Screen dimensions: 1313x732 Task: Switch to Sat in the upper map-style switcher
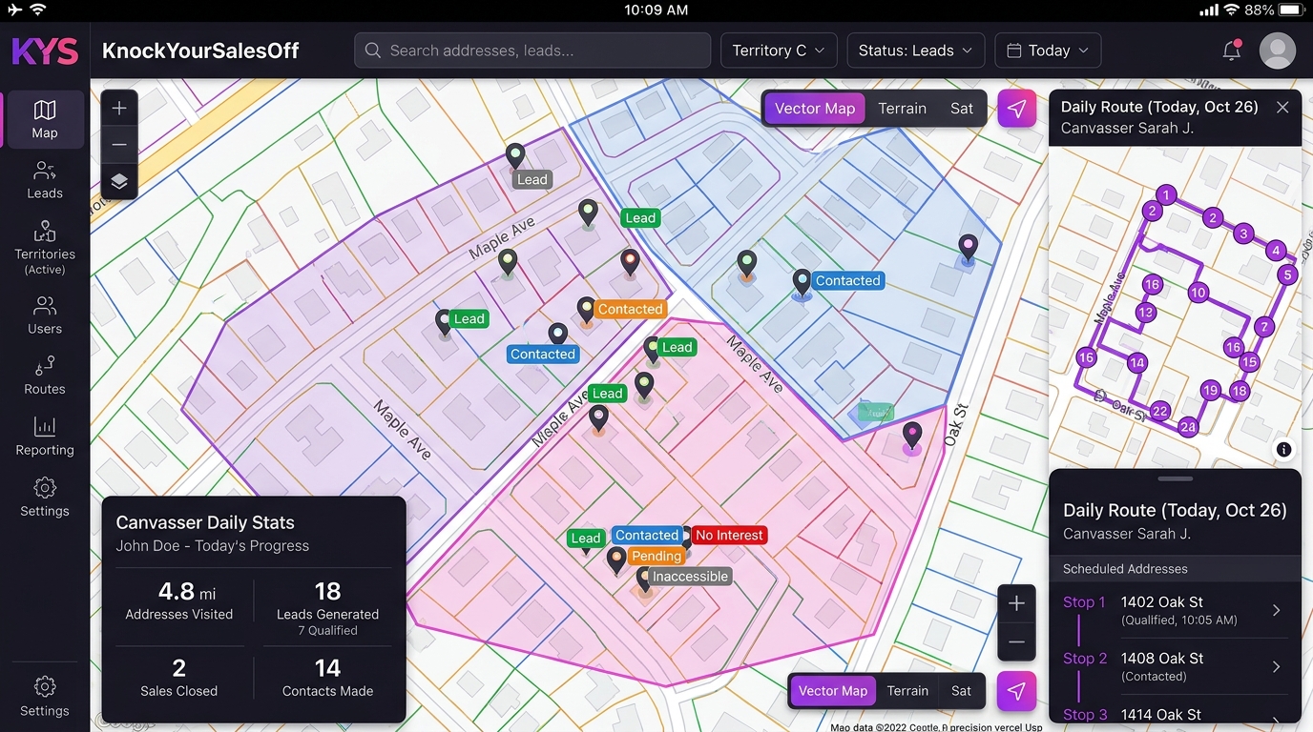click(x=962, y=109)
